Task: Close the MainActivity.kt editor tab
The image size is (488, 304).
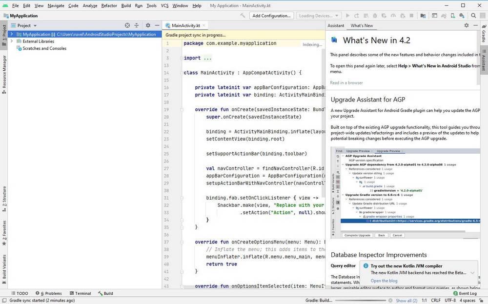Action: 204,25
